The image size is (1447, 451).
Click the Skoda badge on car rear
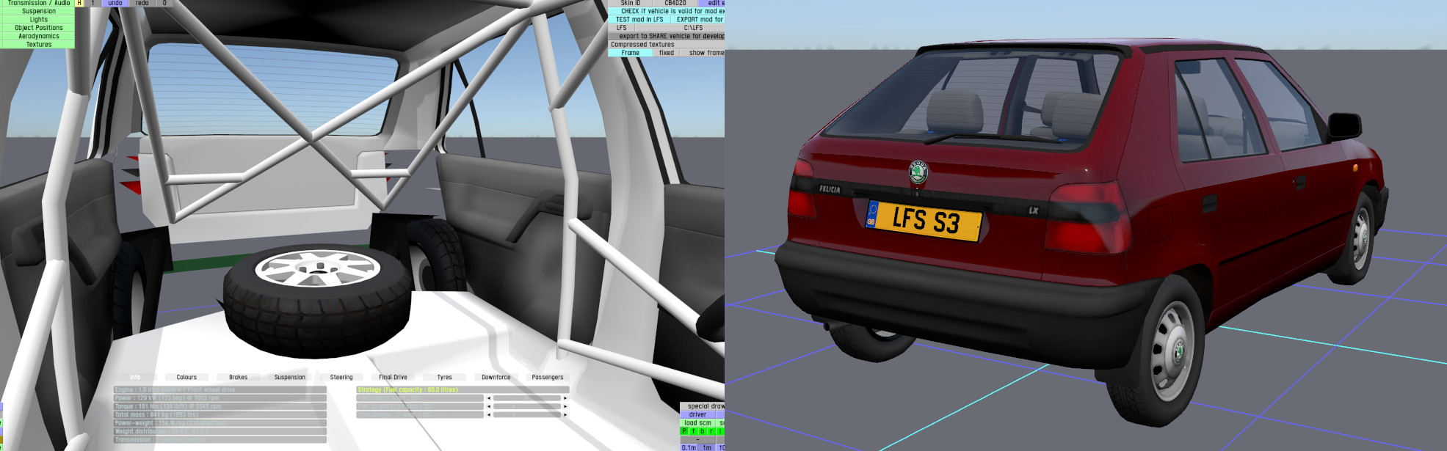tap(918, 172)
